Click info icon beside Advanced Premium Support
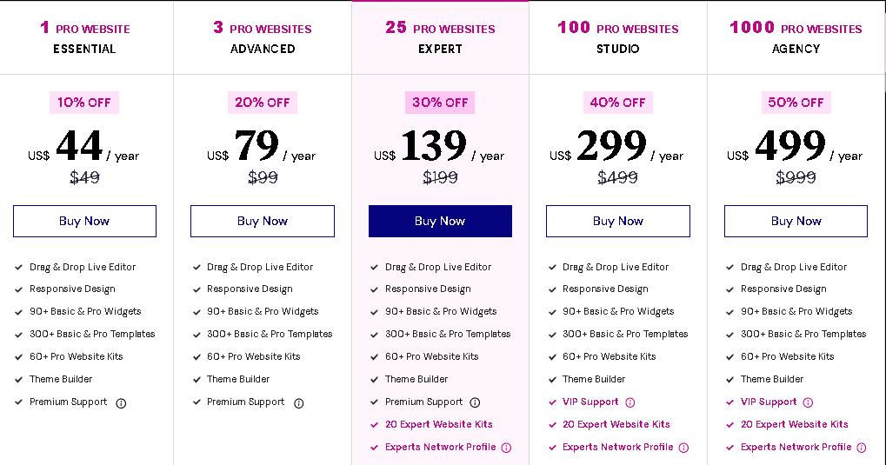Image resolution: width=886 pixels, height=465 pixels. (x=298, y=402)
